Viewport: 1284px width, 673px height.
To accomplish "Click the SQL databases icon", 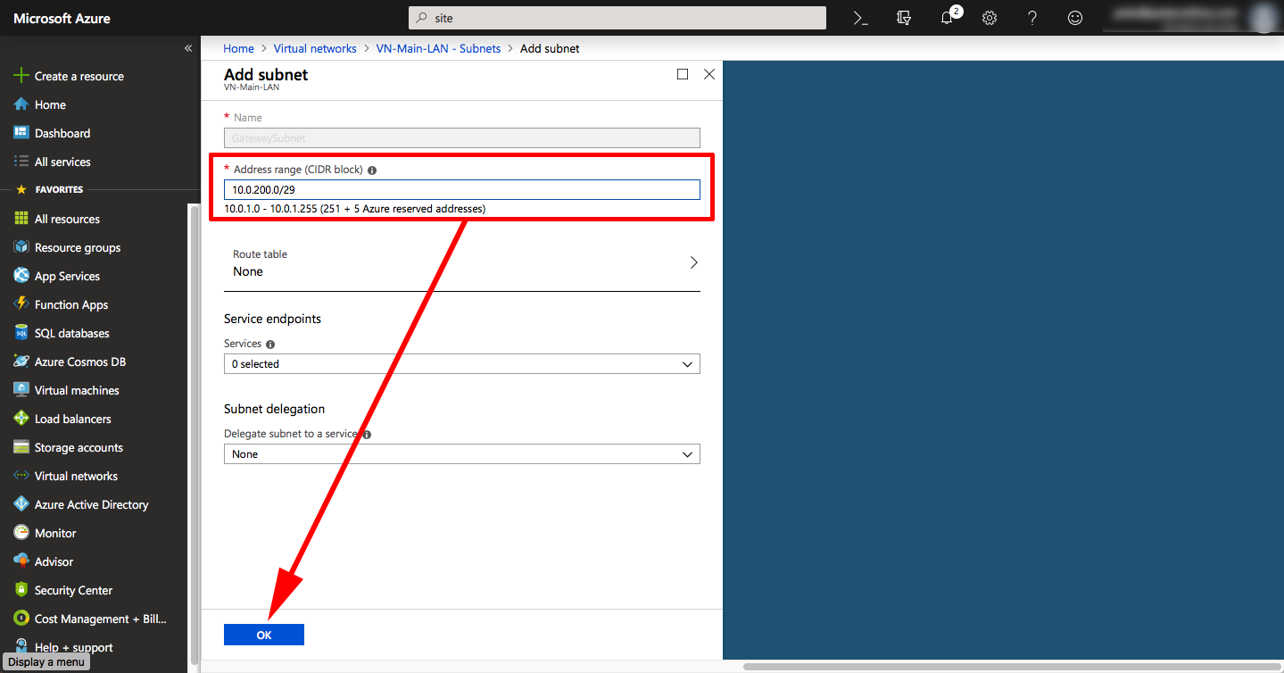I will pyautogui.click(x=21, y=333).
